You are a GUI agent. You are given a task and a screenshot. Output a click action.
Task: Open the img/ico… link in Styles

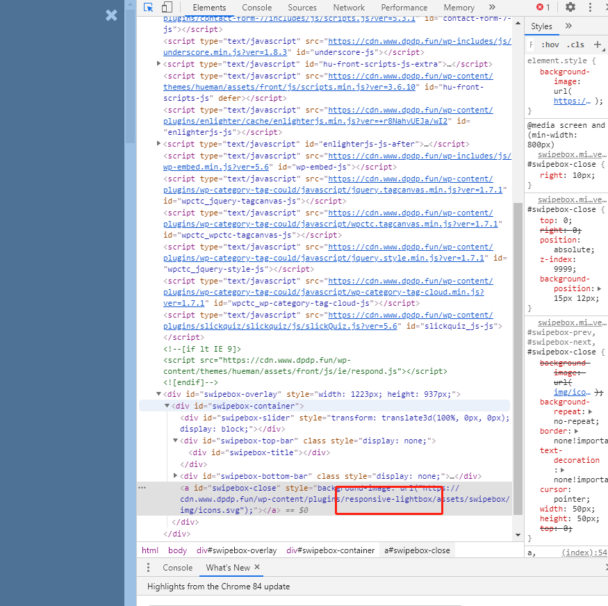click(572, 393)
